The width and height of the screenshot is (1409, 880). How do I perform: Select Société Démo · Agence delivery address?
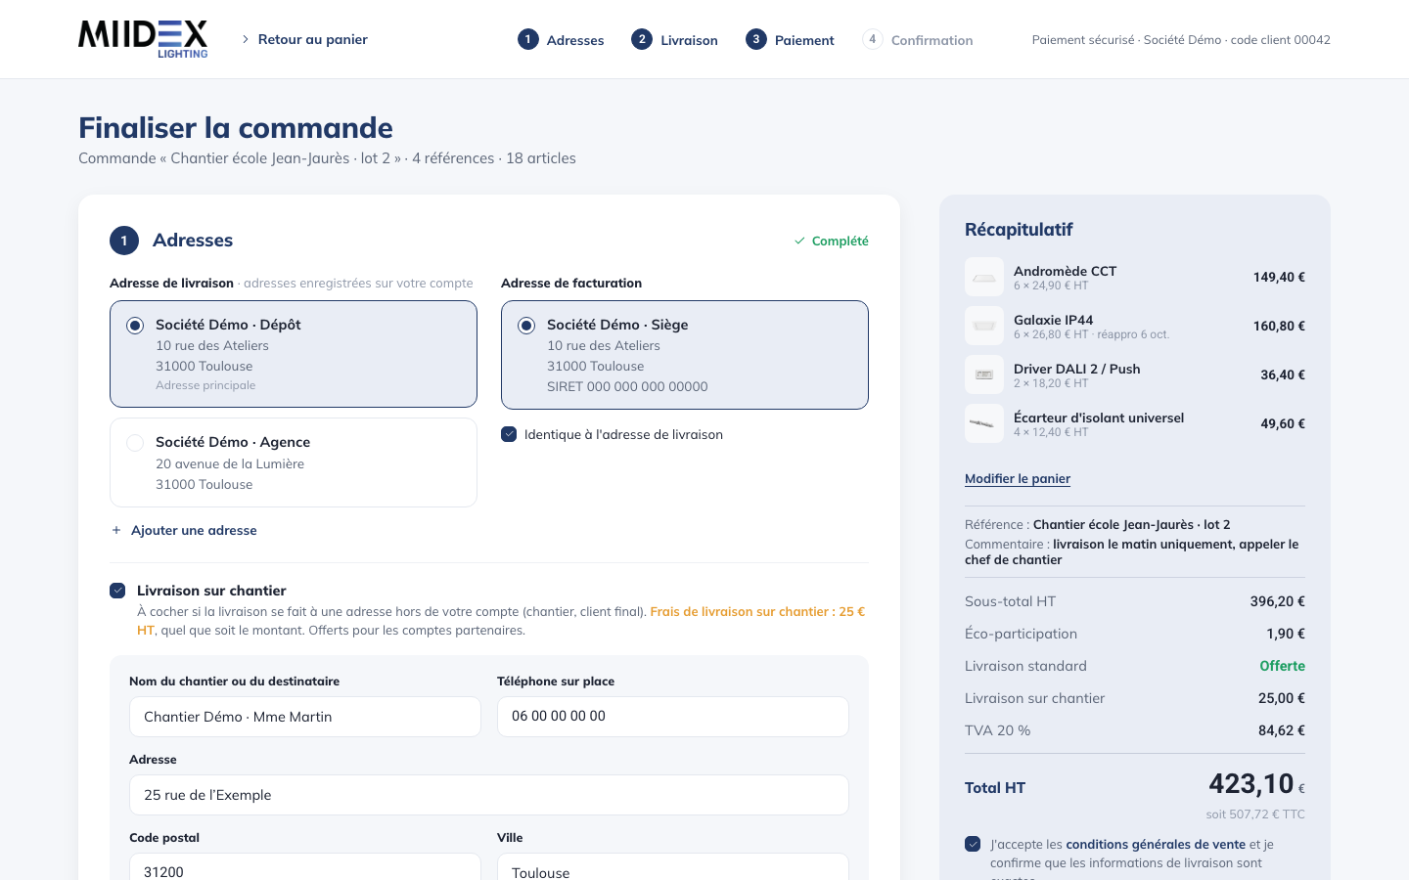(x=294, y=462)
